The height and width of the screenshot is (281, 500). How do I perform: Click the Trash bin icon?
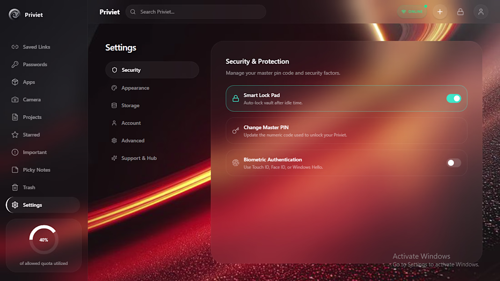click(15, 187)
